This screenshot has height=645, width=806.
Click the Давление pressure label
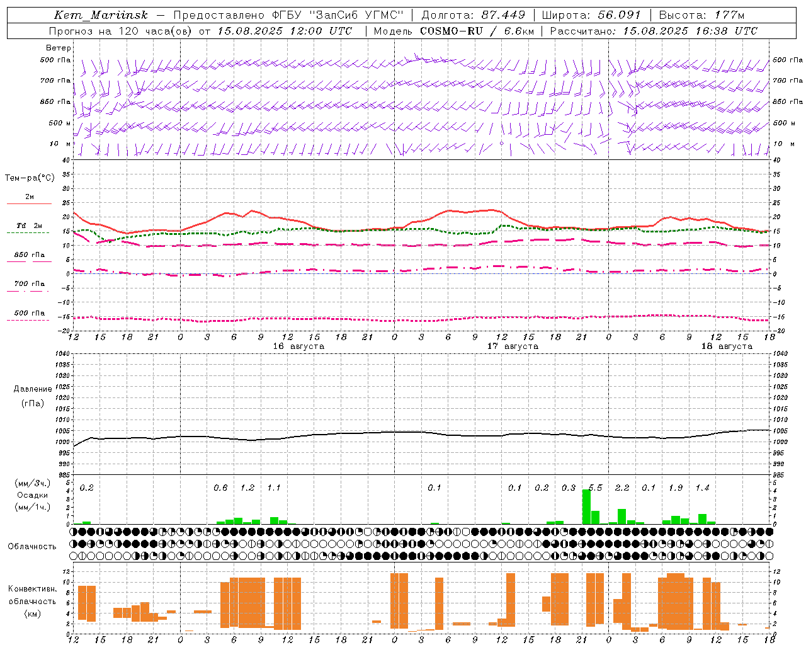(x=33, y=389)
